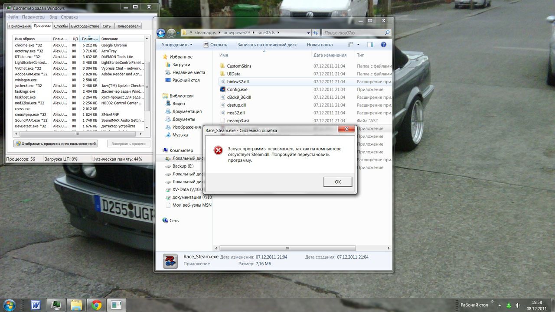Click the refresh button next to address bar
Viewport: 555px width, 312px height.
(315, 32)
